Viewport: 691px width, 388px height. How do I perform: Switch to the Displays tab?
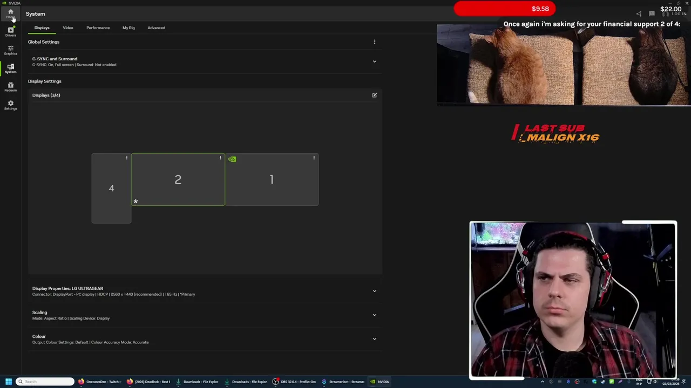coord(42,27)
